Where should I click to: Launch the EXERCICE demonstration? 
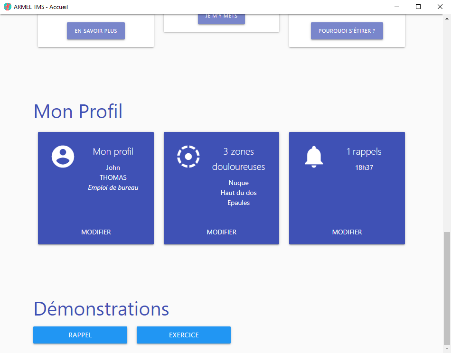184,335
